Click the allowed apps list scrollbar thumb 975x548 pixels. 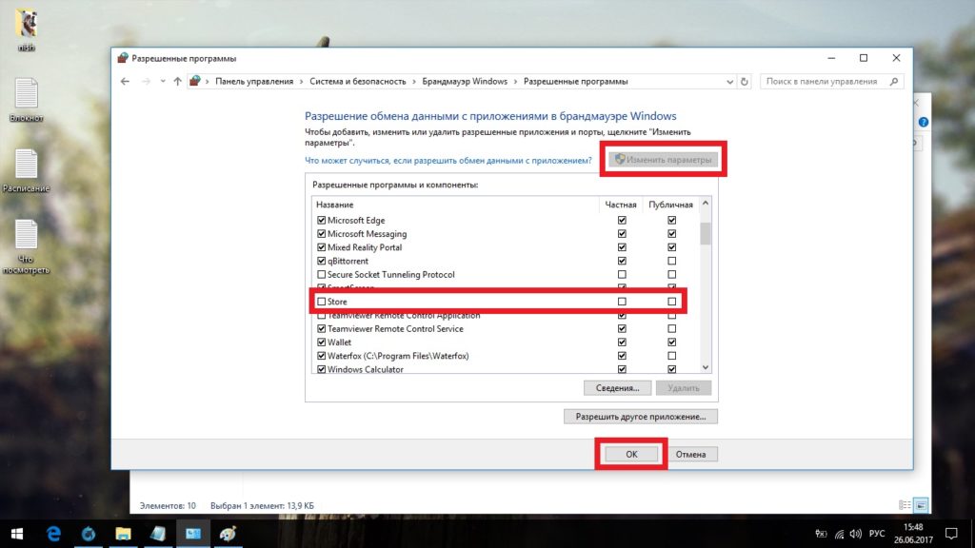click(706, 234)
